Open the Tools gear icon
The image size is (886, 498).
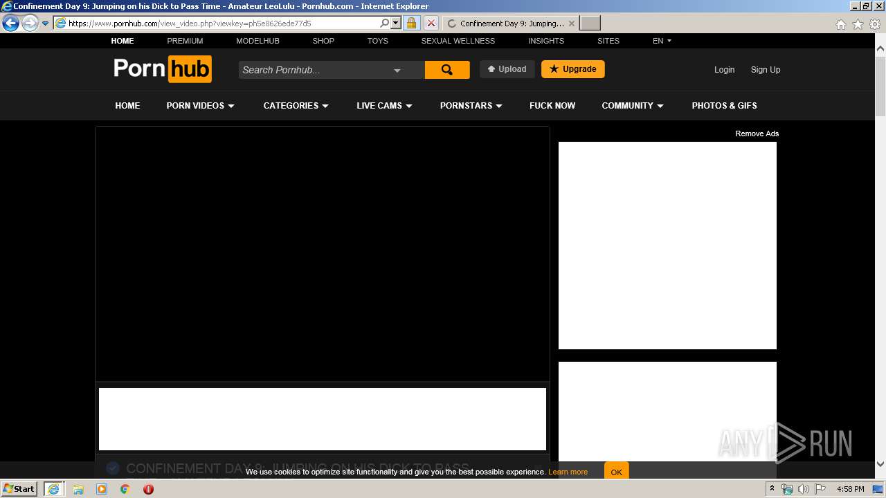tap(875, 24)
